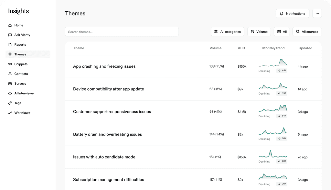
Task: Open the three-dot more options button
Action: coord(317,14)
